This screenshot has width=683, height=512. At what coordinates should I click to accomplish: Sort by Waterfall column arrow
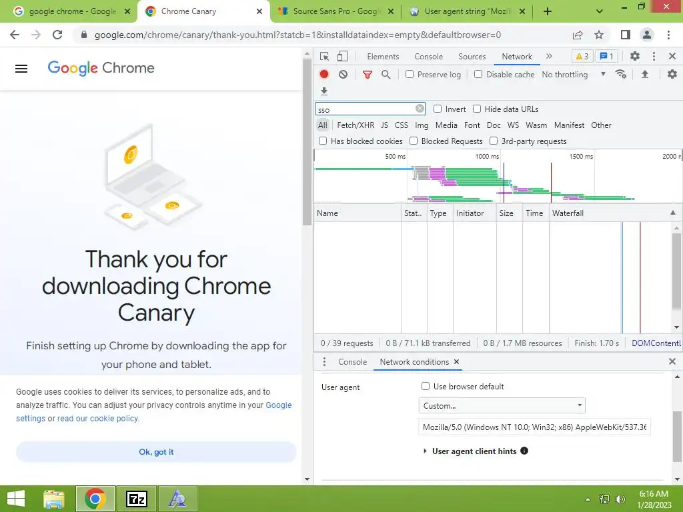coord(672,213)
